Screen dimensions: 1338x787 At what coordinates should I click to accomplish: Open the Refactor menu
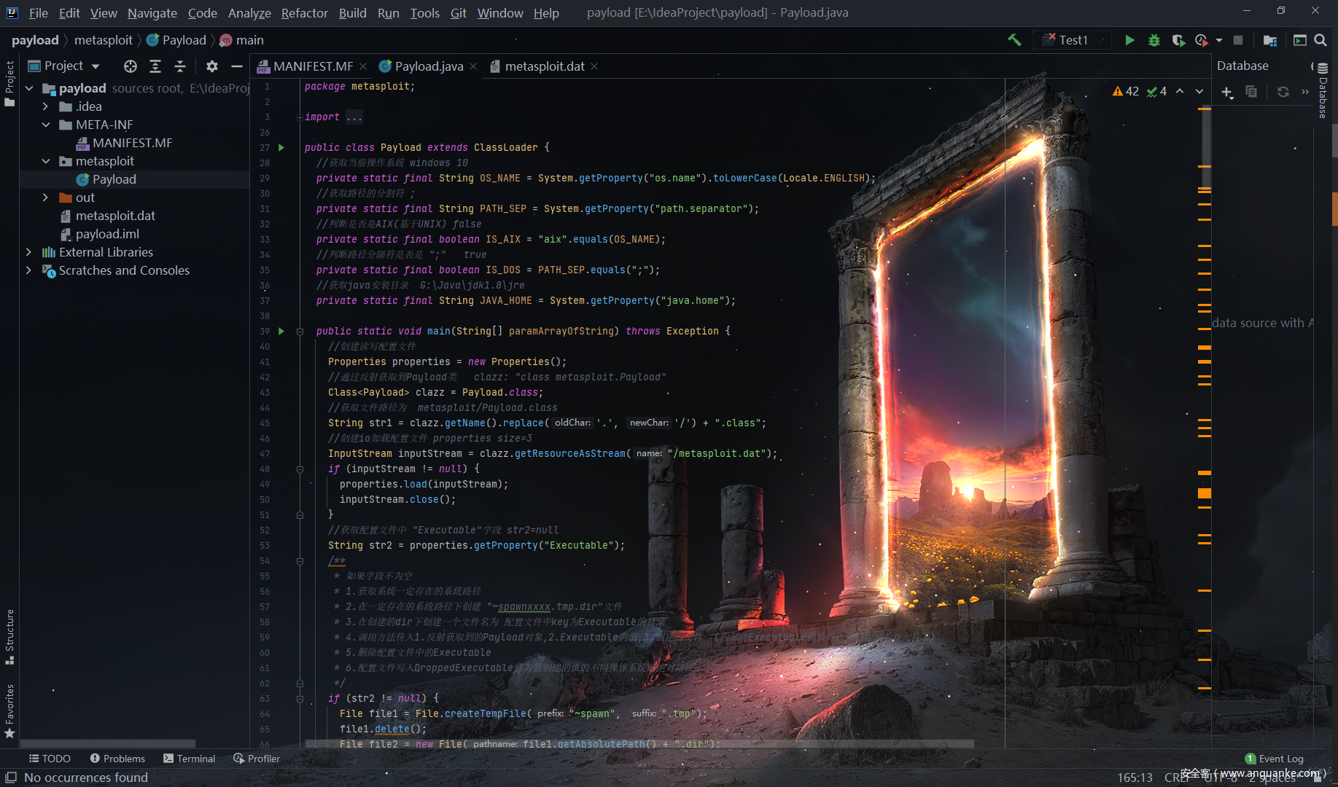(x=304, y=13)
